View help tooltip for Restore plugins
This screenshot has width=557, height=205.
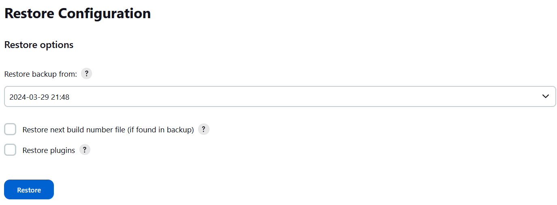(85, 150)
